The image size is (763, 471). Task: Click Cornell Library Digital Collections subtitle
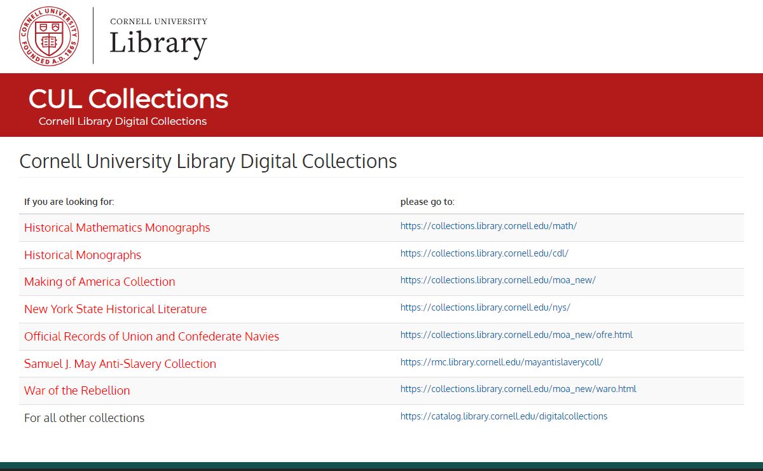tap(123, 121)
